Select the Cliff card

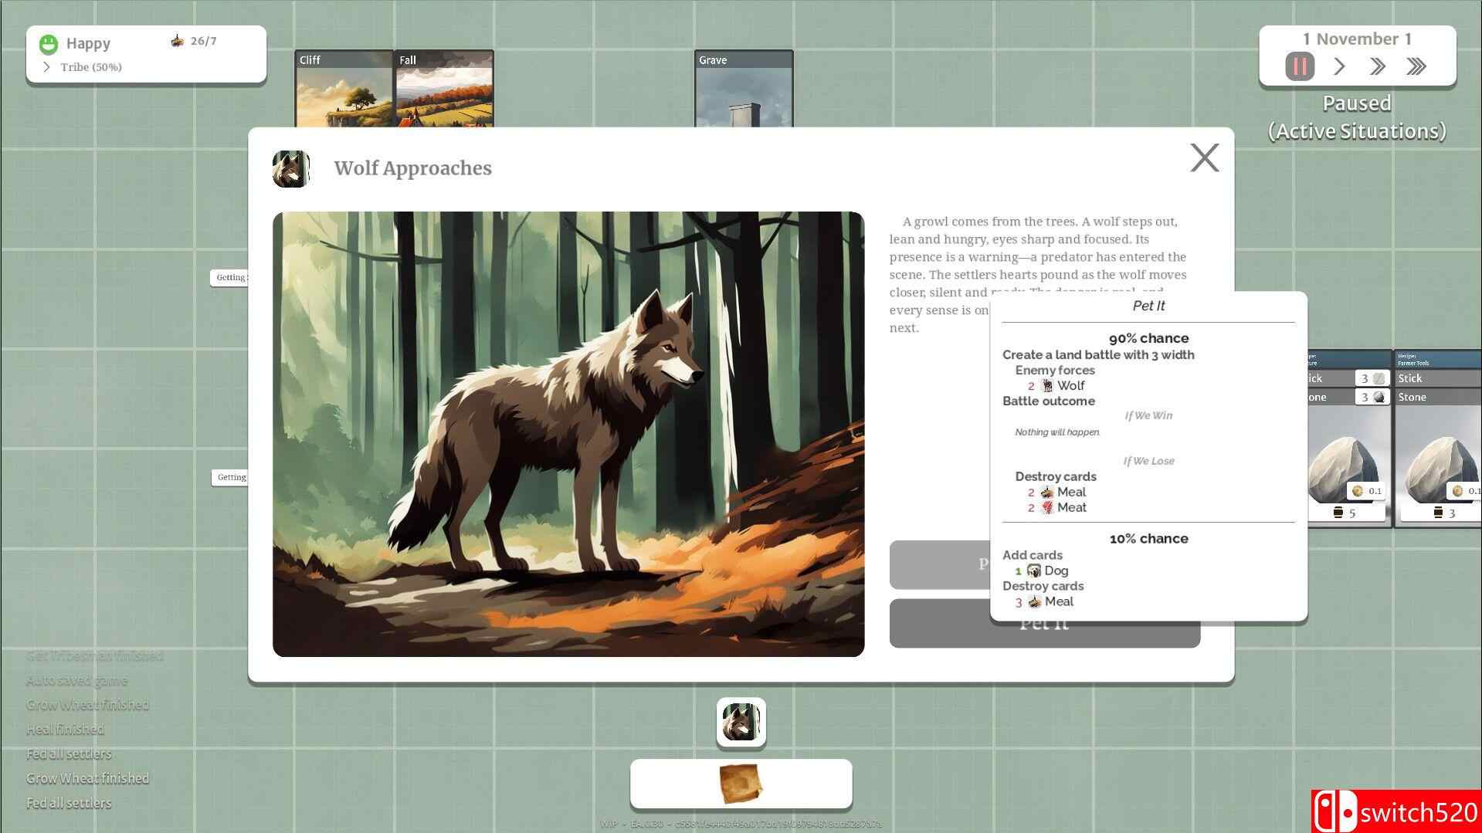click(x=344, y=89)
